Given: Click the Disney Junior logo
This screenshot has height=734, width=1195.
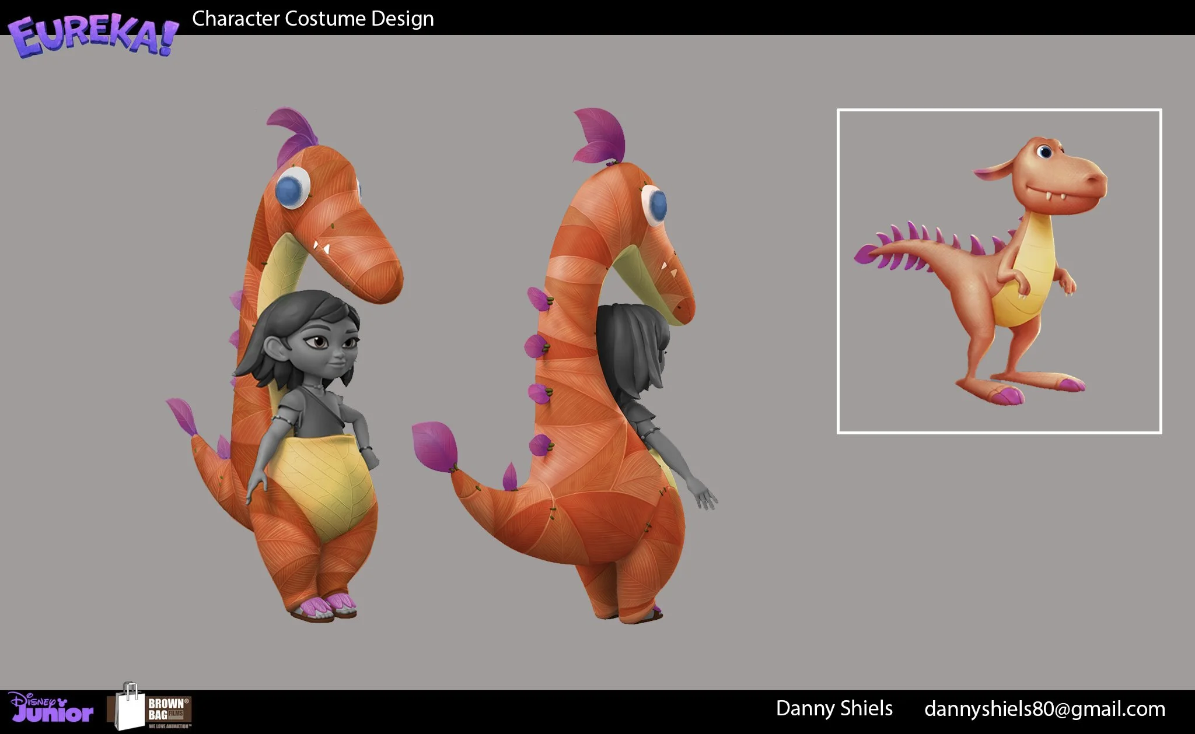Looking at the screenshot, I should (x=51, y=707).
